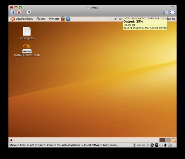Switch to Unity view icon
Screen dimensions: 185x159
[165, 13]
